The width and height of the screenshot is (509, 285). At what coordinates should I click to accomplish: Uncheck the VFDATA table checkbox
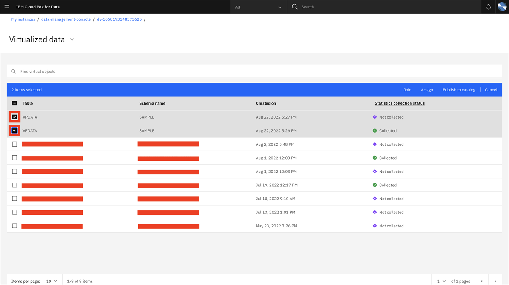pyautogui.click(x=14, y=130)
